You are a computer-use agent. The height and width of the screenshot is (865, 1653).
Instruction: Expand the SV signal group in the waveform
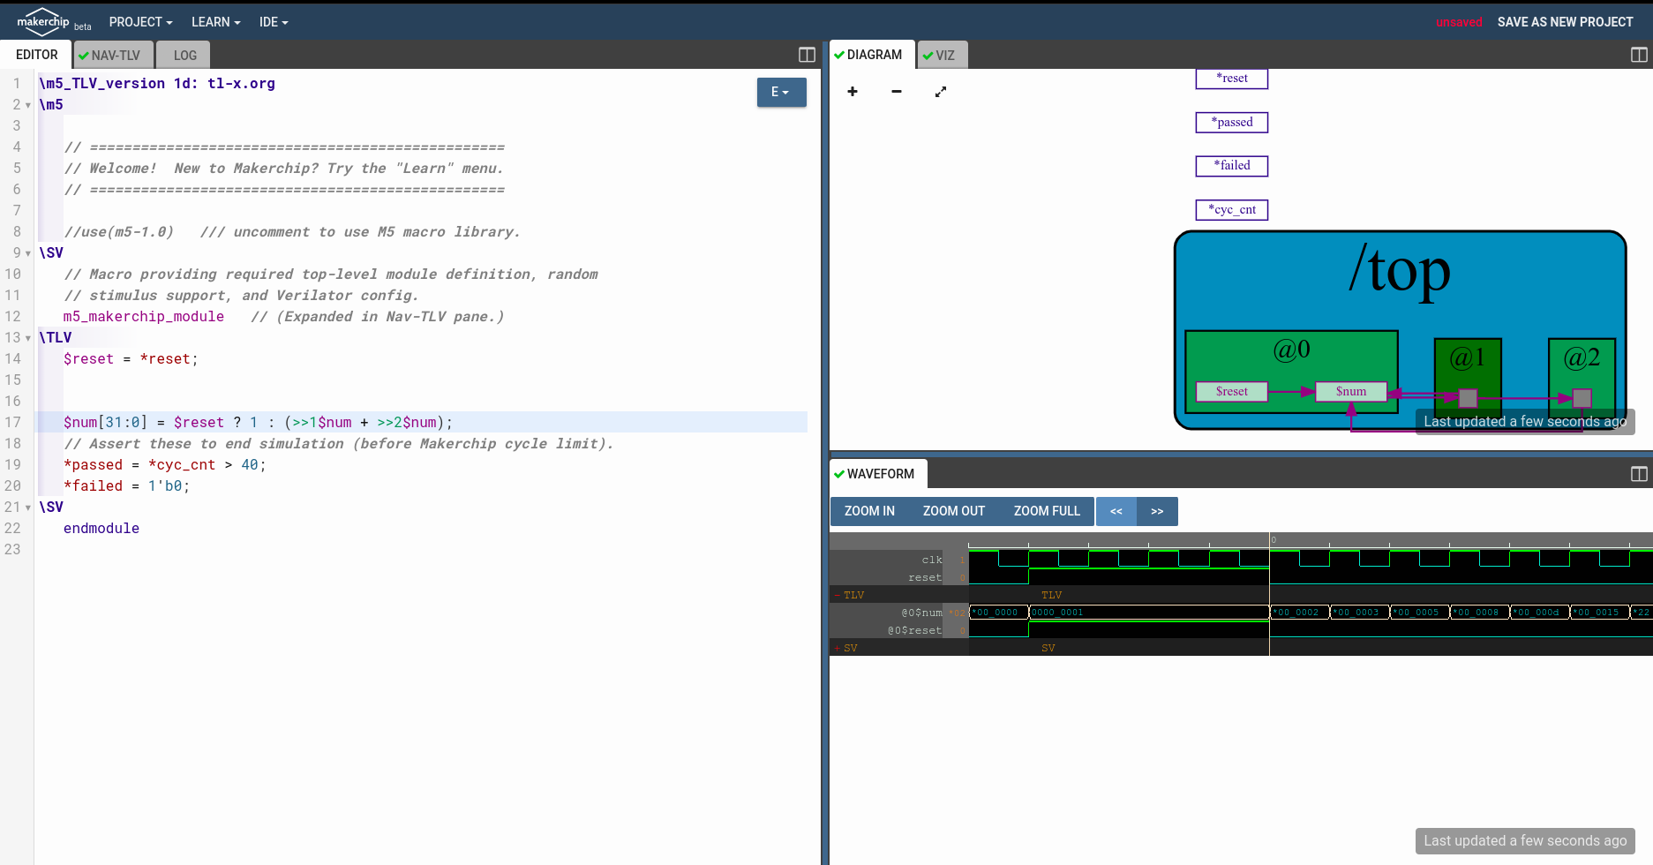click(x=837, y=648)
